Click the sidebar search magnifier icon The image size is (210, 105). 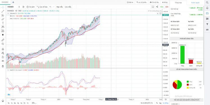pyautogui.click(x=207, y=3)
